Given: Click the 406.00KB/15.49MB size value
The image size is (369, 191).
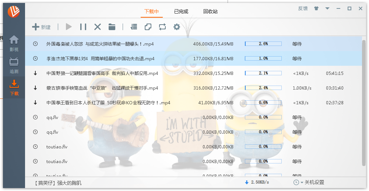Looking at the screenshot, I should [213, 44].
